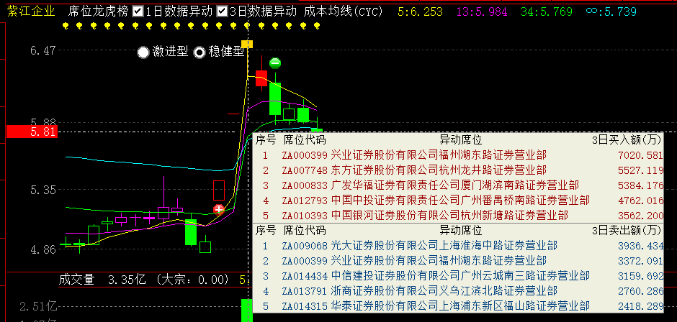This screenshot has width=677, height=322.
Task: Click the yellow 5:6.253 cost line value
Action: pyautogui.click(x=420, y=11)
